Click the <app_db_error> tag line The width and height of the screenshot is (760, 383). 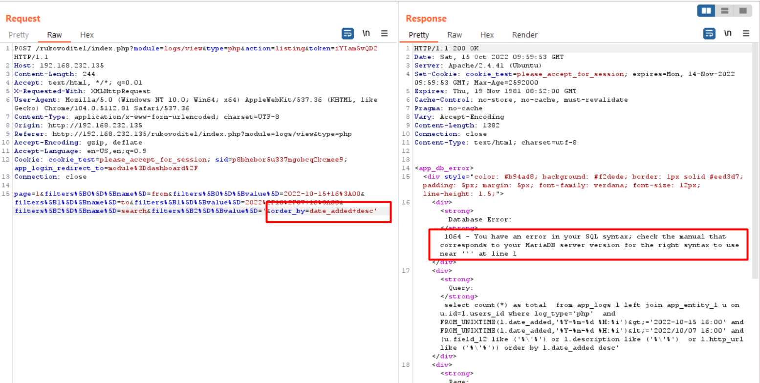coord(444,168)
